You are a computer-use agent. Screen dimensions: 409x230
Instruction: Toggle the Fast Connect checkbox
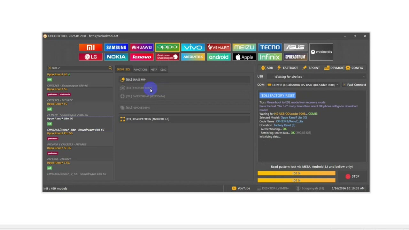tap(344, 85)
